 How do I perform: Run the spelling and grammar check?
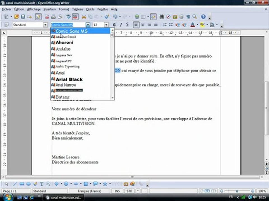coord(69,16)
